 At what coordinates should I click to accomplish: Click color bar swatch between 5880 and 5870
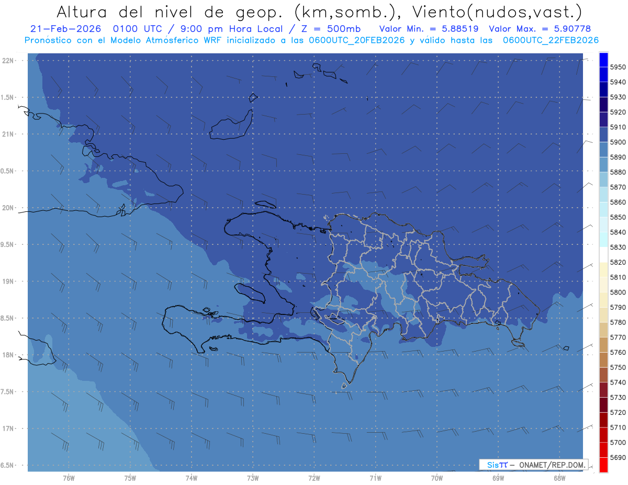click(x=603, y=179)
